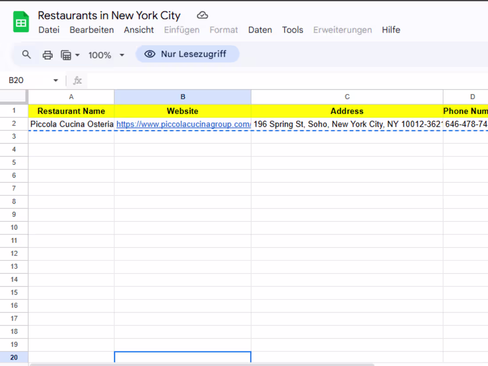Image resolution: width=488 pixels, height=366 pixels.
Task: Select column B header
Action: (x=183, y=97)
